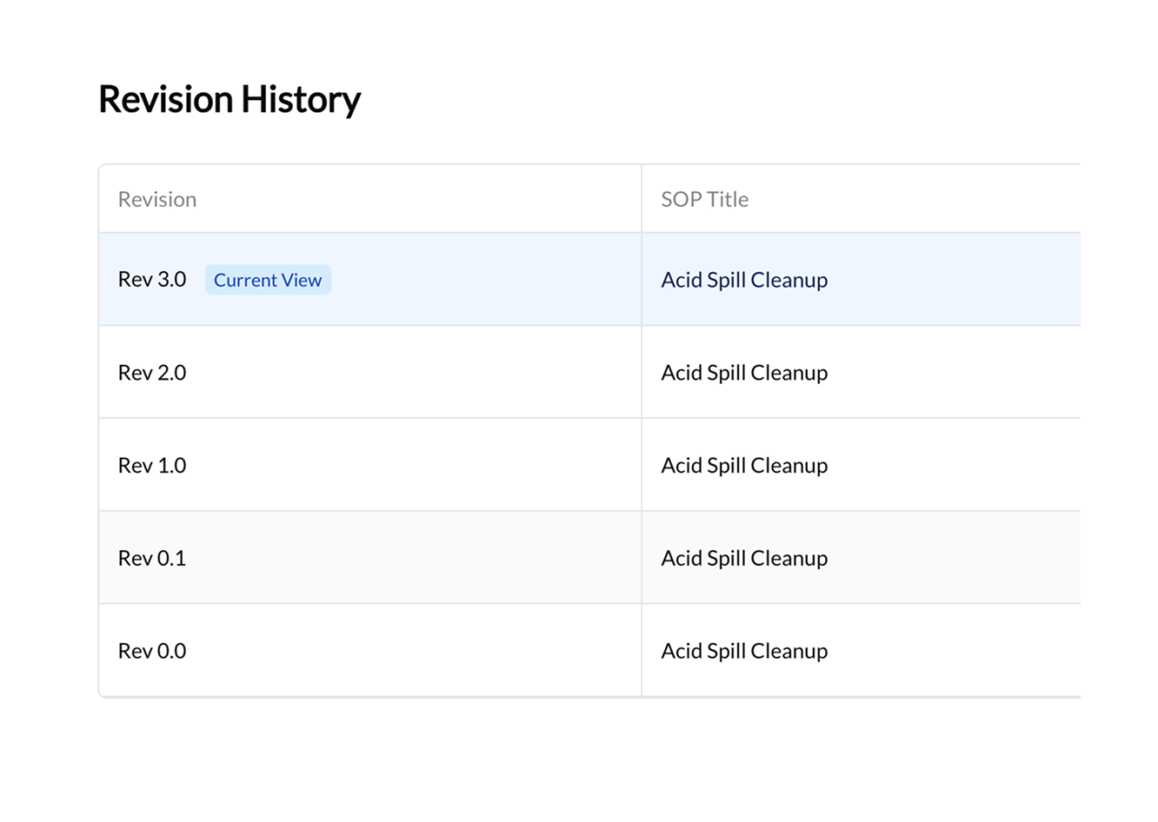The image size is (1158, 822).
Task: Open Acid Spill Cleanup in Rev 3.0 row
Action: [x=744, y=280]
